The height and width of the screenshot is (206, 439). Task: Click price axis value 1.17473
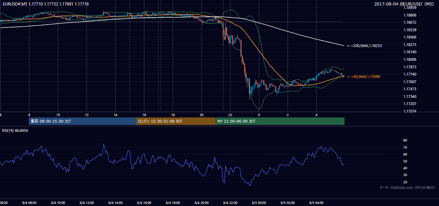click(x=410, y=89)
